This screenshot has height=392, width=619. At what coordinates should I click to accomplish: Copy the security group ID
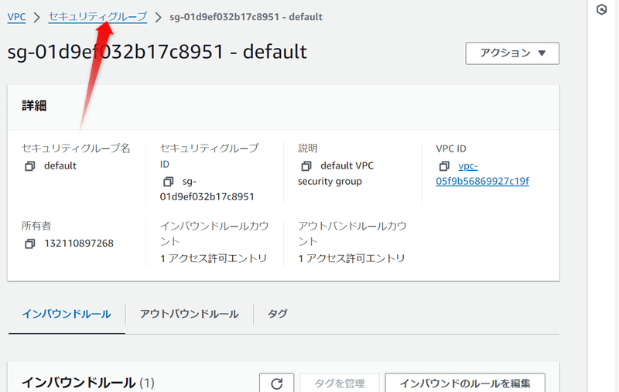point(168,182)
